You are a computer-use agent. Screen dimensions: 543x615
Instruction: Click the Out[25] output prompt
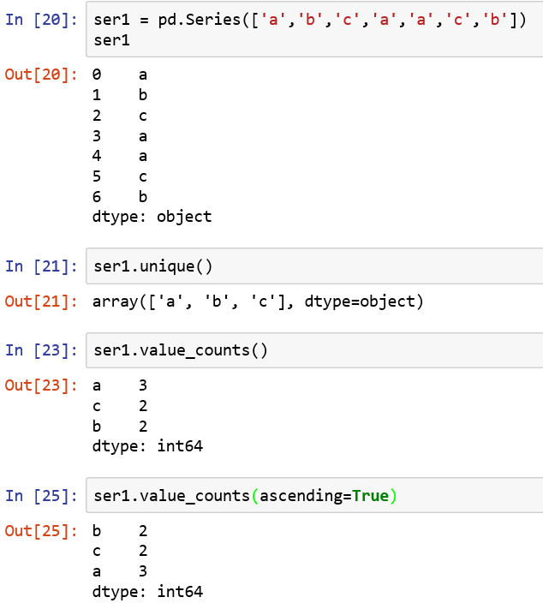coord(41,531)
